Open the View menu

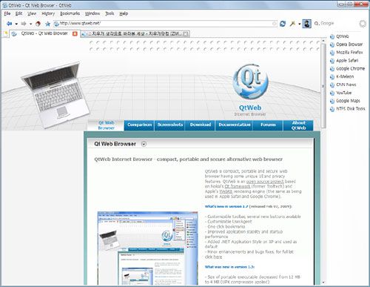32,13
